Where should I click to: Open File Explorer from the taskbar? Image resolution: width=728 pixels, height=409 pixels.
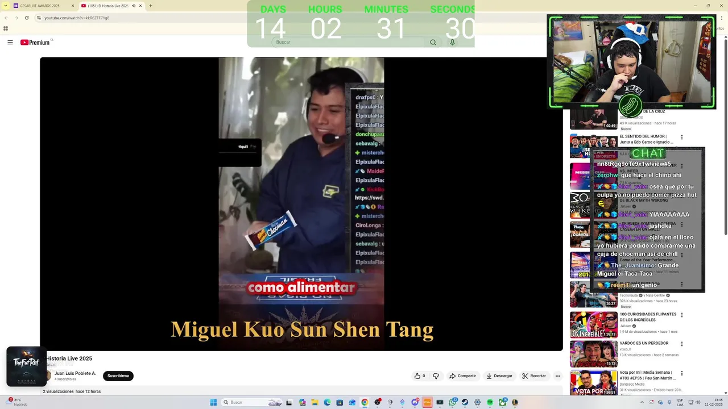point(315,402)
